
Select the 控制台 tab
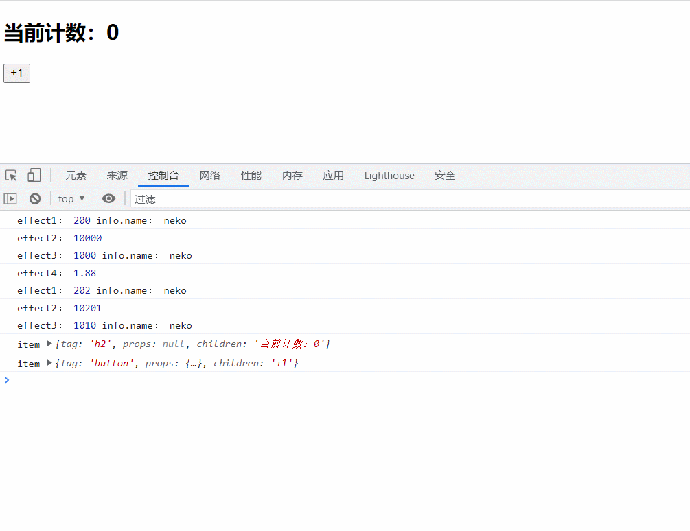coord(163,176)
